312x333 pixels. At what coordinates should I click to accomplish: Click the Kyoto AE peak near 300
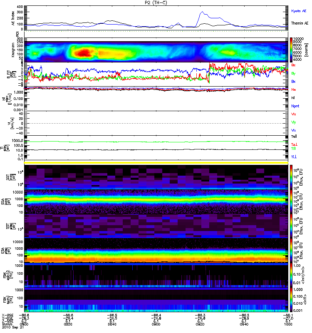click(202, 12)
